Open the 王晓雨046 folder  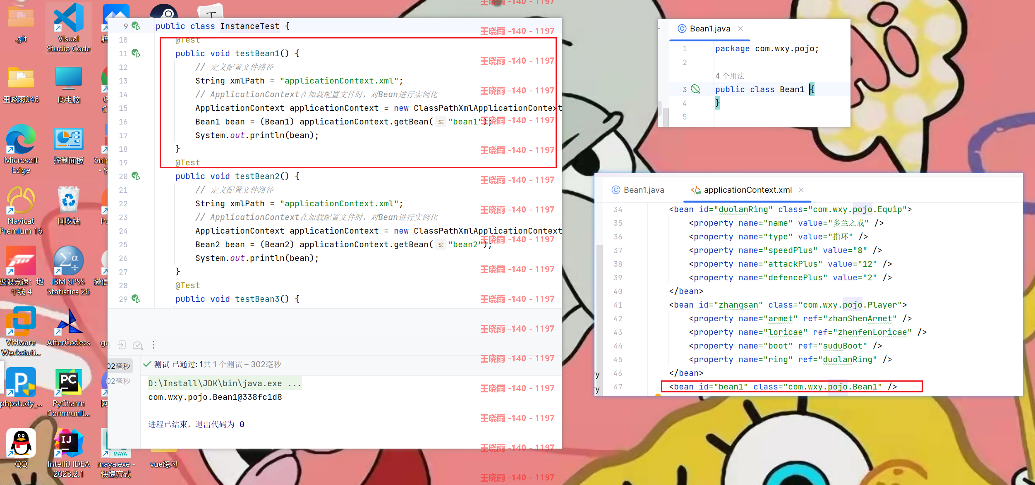coord(21,85)
